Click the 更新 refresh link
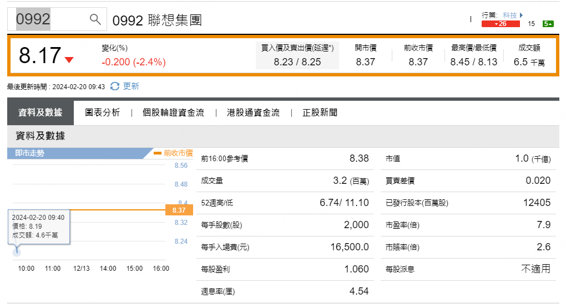566x304 pixels. (x=130, y=86)
